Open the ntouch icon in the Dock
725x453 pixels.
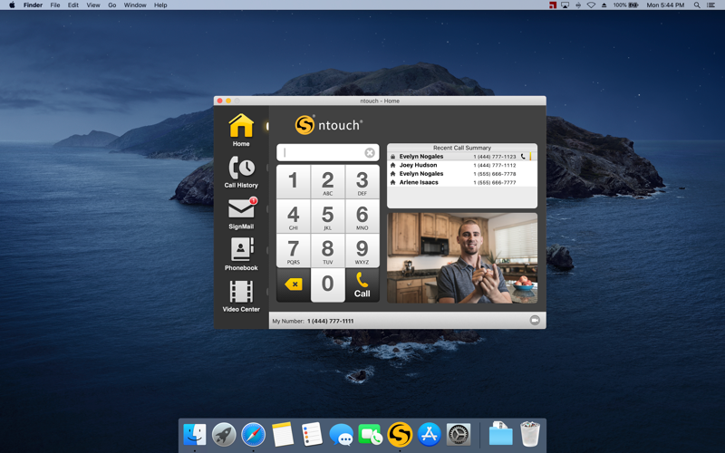(400, 435)
